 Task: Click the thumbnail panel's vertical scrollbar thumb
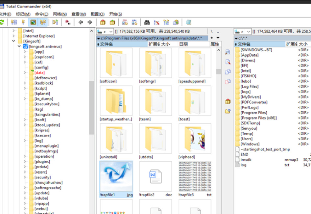pyautogui.click(x=219, y=71)
